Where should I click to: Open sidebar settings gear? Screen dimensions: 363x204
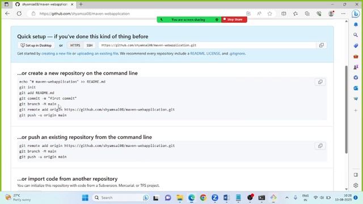[356, 185]
